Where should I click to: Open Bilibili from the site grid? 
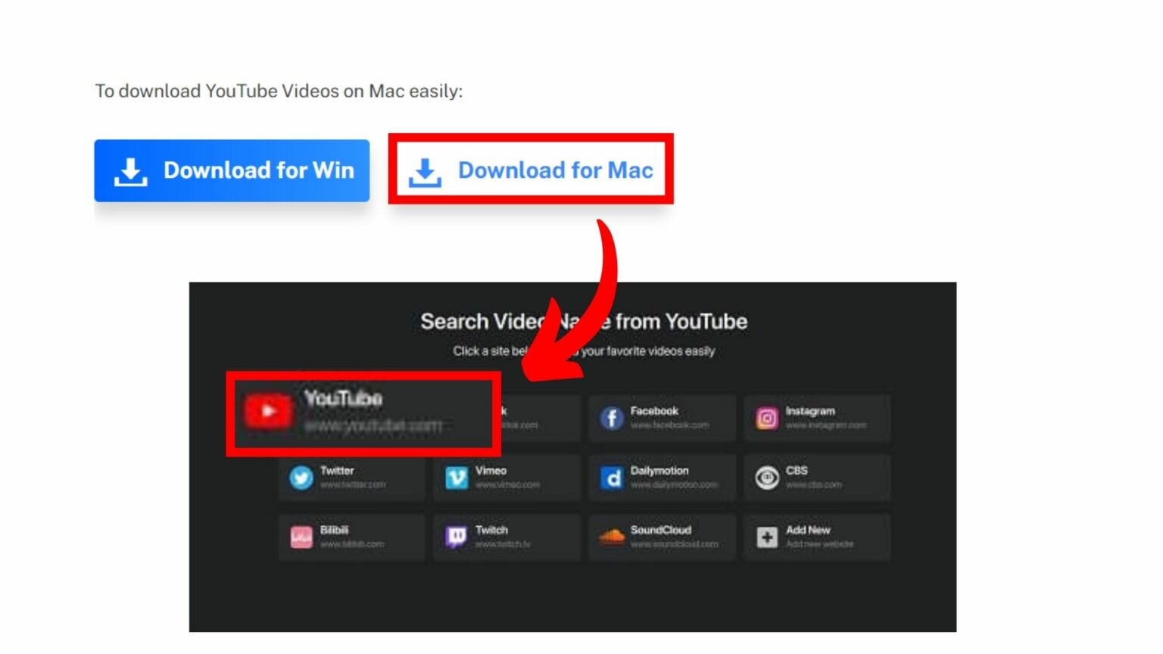click(x=302, y=537)
